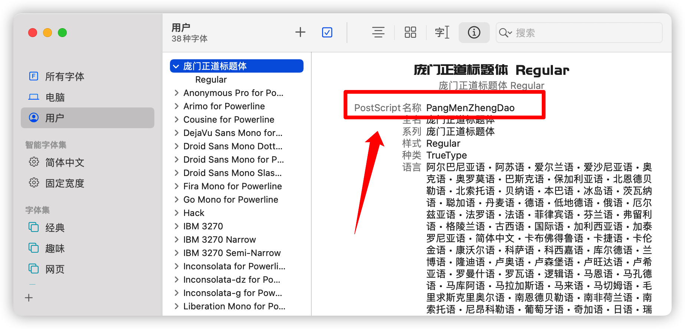
Task: Click in the 搜索 search field
Action: [586, 33]
